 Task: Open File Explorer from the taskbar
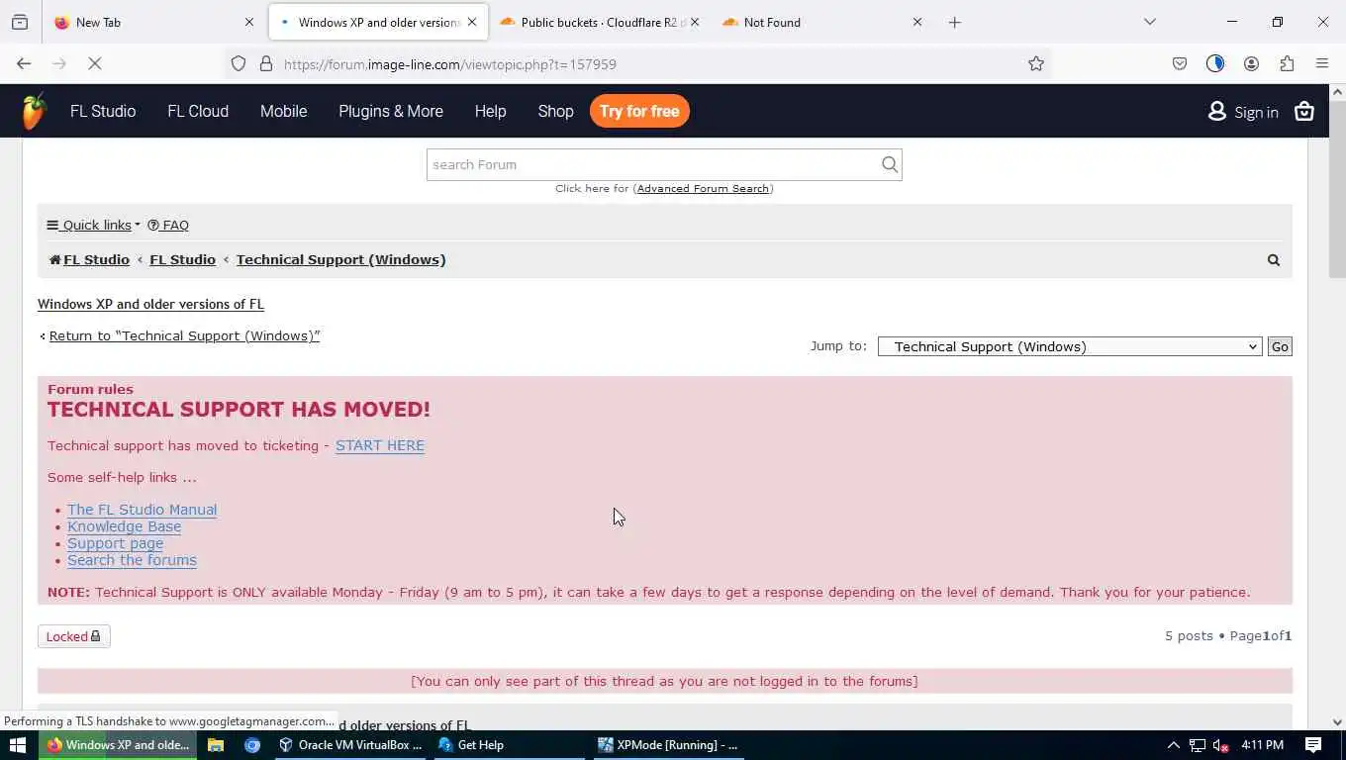(x=216, y=745)
